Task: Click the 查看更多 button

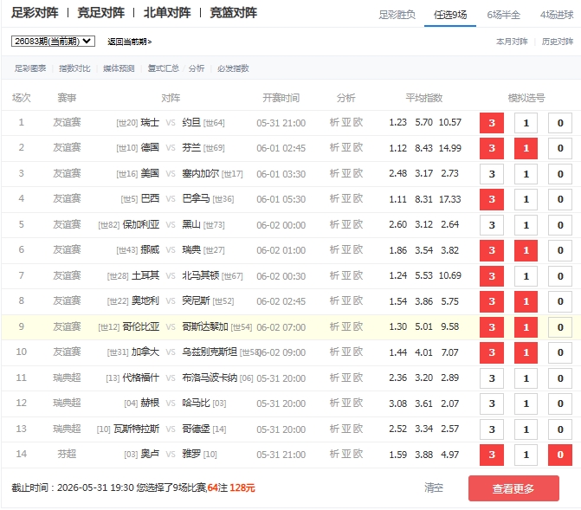Action: click(x=513, y=488)
